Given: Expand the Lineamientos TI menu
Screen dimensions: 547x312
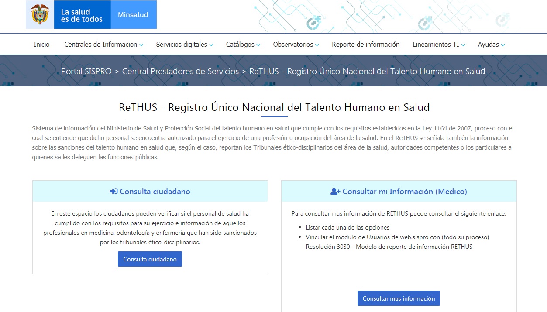Looking at the screenshot, I should [438, 44].
